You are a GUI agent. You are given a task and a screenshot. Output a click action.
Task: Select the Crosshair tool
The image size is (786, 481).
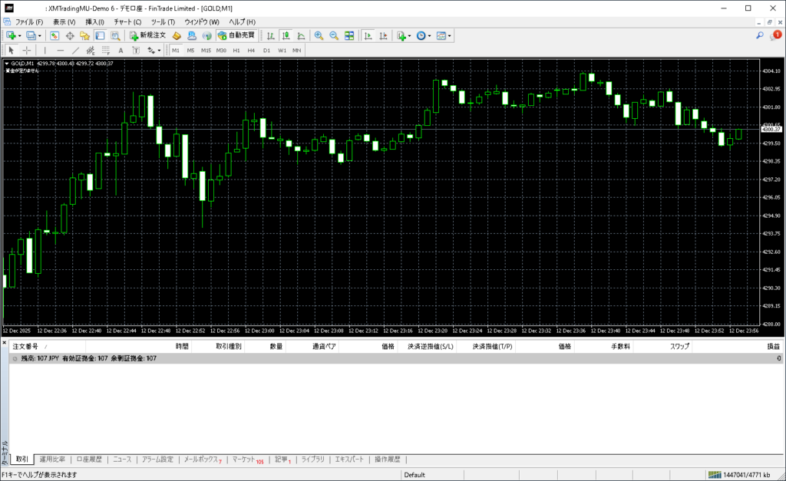(x=26, y=51)
